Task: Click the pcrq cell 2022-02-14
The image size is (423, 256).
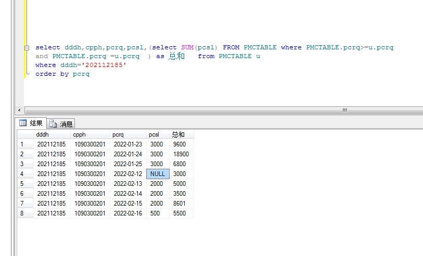Action: (x=128, y=194)
